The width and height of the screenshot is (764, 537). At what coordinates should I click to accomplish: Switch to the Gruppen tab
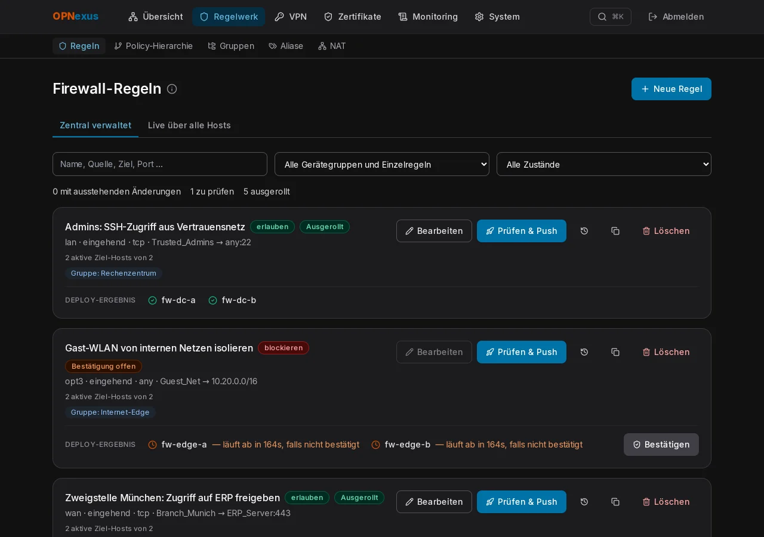pyautogui.click(x=231, y=46)
